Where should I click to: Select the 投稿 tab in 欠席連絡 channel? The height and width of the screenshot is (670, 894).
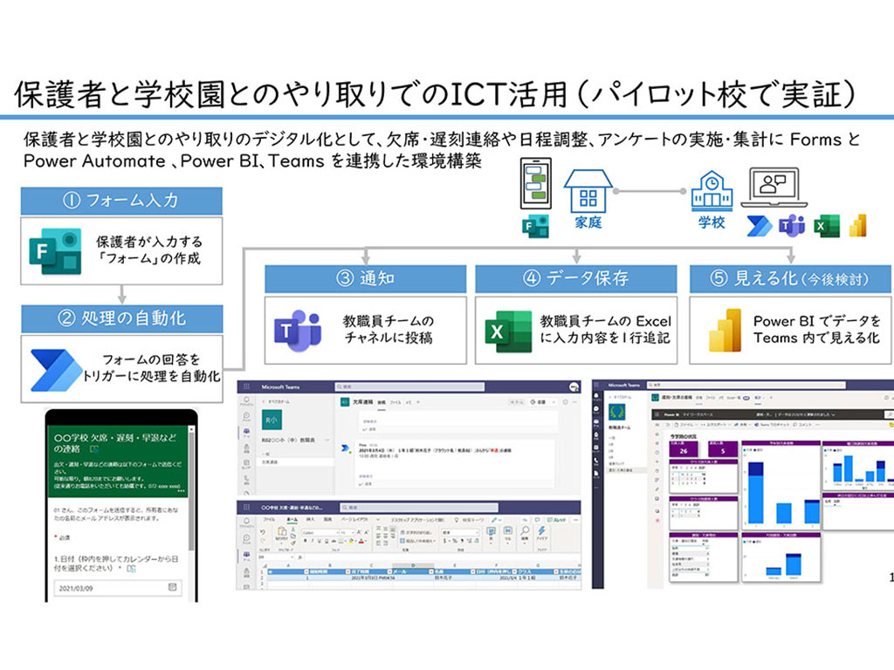pyautogui.click(x=382, y=403)
